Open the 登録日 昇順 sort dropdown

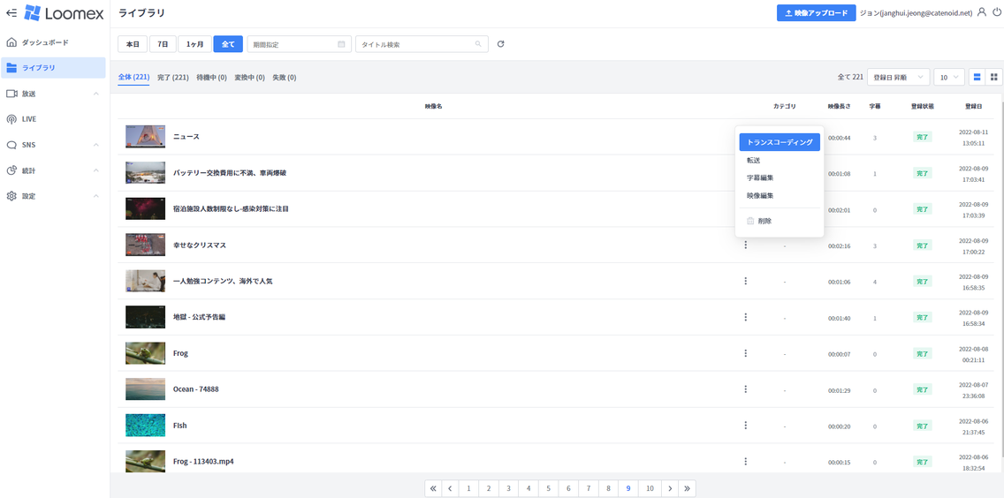pyautogui.click(x=898, y=78)
